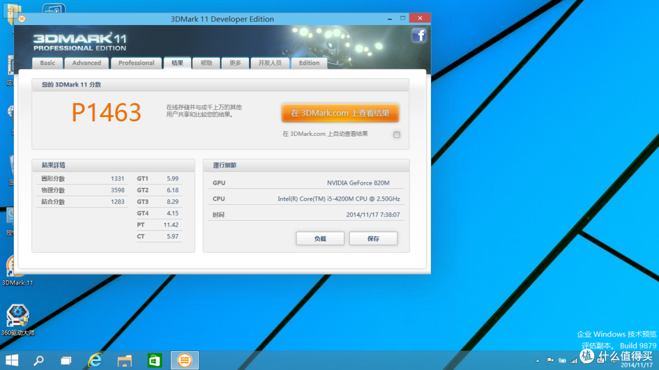Click the GPU name NVIDIA GeForce 820M
This screenshot has width=659, height=370.
point(358,183)
